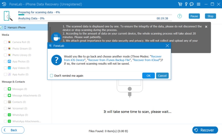Check the App Audio checkbox

[5, 74]
